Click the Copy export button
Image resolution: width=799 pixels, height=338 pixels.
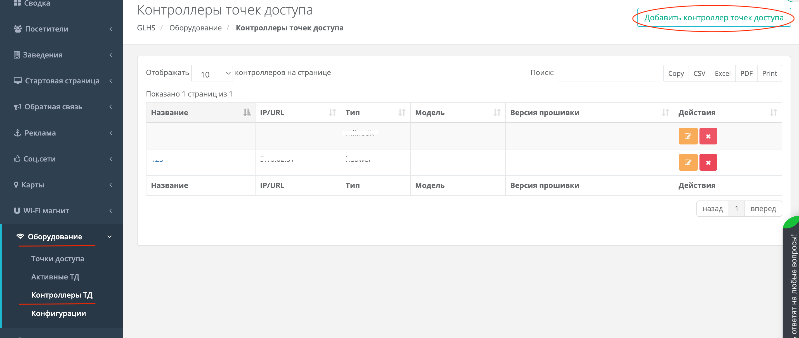[676, 73]
